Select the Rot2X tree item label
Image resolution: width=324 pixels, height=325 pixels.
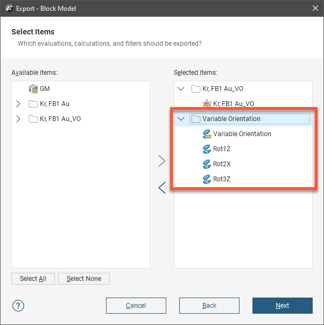click(222, 164)
